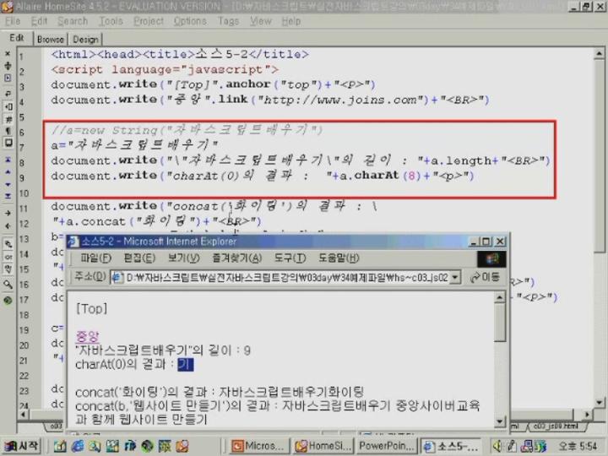608x456 pixels.
Task: Open the Tools menu in HomeSite
Action: (111, 21)
